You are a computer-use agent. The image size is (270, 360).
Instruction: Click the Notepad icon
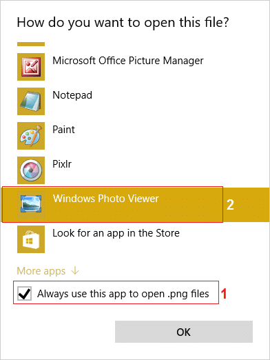pos(31,101)
